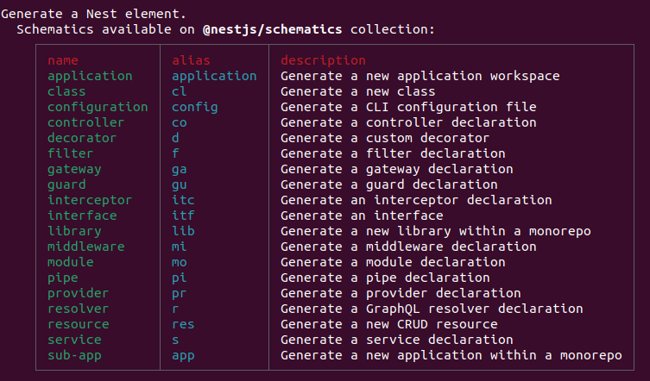Image resolution: width=650 pixels, height=381 pixels.
Task: Select the 'module' name entry
Action: (x=71, y=262)
